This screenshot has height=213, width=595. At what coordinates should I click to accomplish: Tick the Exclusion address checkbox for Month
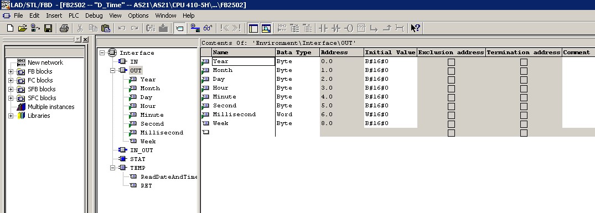(451, 70)
